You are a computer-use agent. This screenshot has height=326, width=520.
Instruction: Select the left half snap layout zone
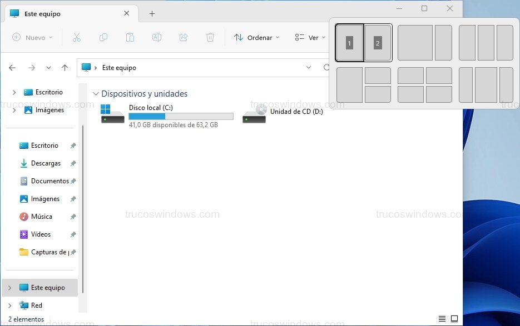350,43
